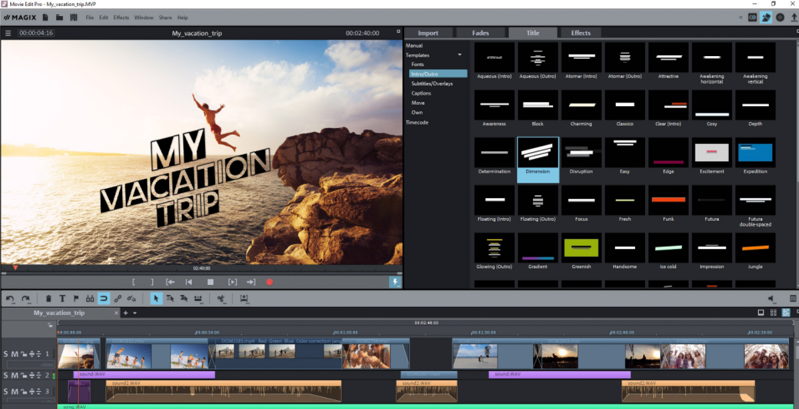799x409 pixels.
Task: Click the current timecode field 00:00:04:16
Action: 35,33
